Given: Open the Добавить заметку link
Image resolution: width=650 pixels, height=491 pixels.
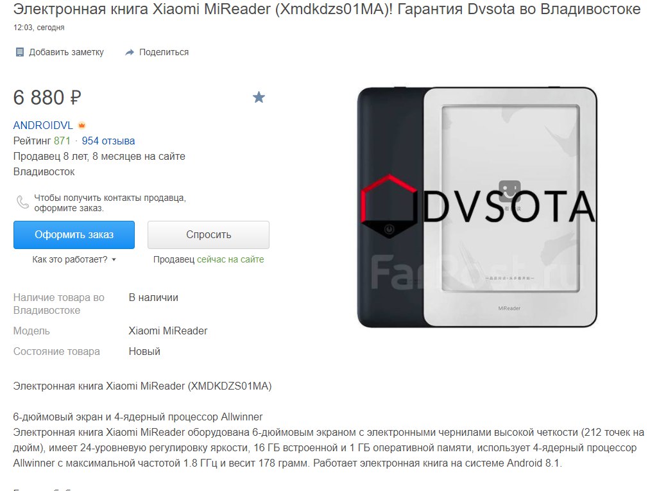Looking at the screenshot, I should point(66,52).
